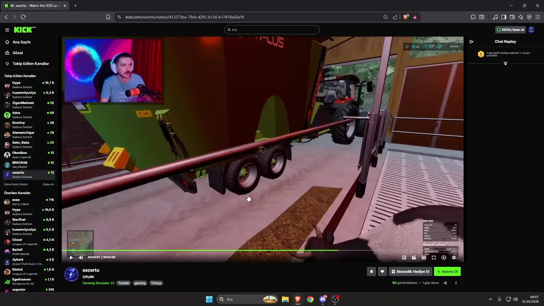Open Seko_Baba channel

[29, 144]
